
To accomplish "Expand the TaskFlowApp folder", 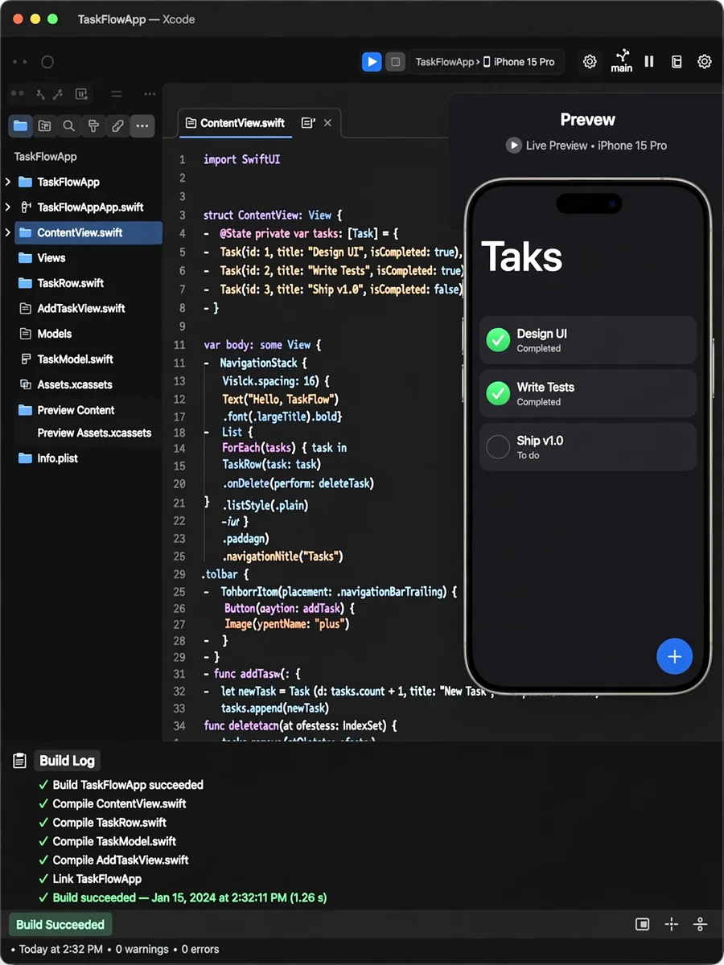I will pos(7,182).
